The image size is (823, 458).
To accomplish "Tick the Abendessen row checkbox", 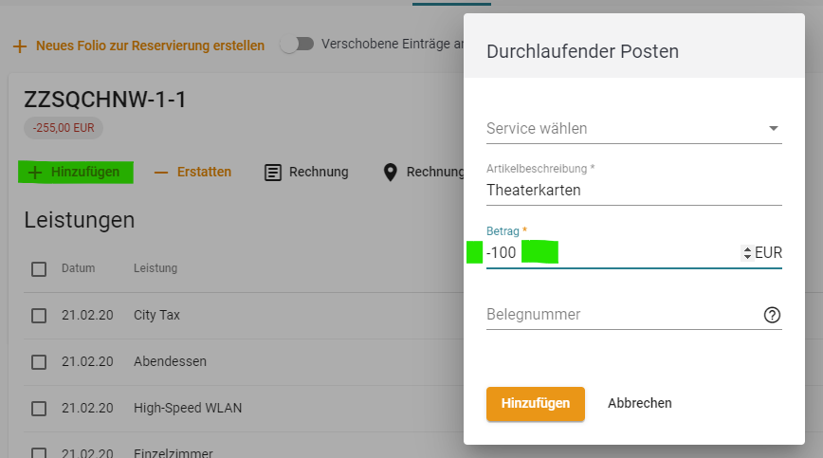I will (x=39, y=362).
